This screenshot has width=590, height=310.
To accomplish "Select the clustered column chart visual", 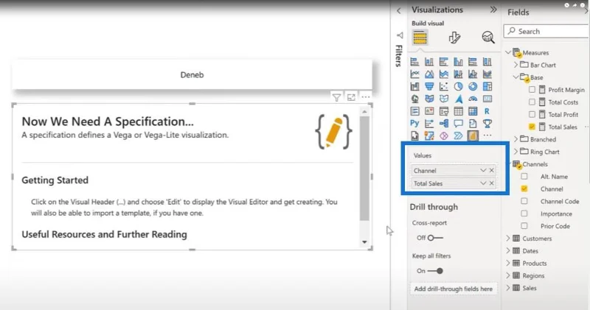I will 458,62.
